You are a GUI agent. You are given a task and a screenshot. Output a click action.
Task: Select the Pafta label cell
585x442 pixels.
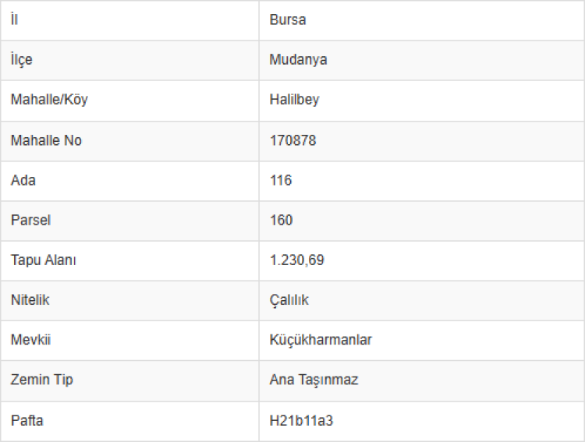pos(27,421)
